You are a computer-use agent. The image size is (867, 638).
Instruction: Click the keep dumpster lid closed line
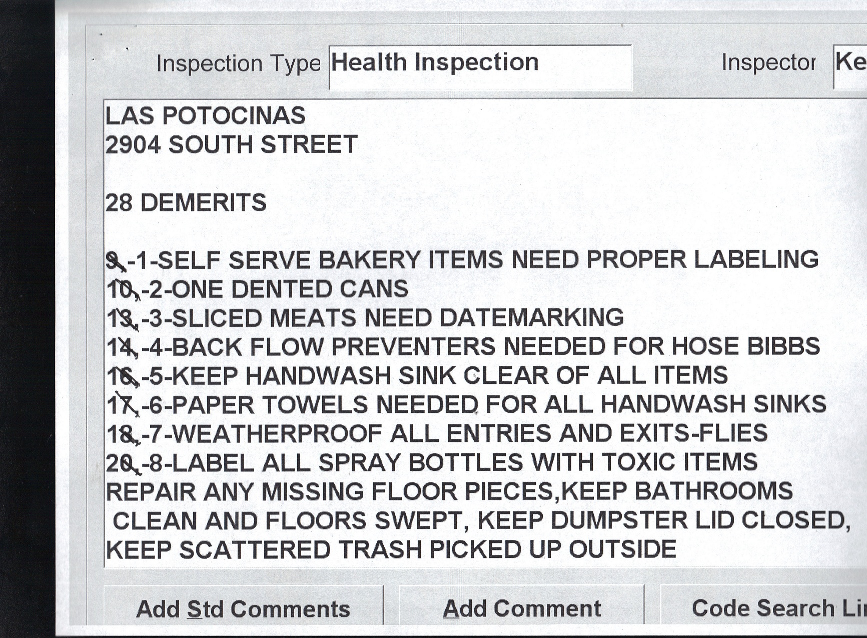(480, 520)
